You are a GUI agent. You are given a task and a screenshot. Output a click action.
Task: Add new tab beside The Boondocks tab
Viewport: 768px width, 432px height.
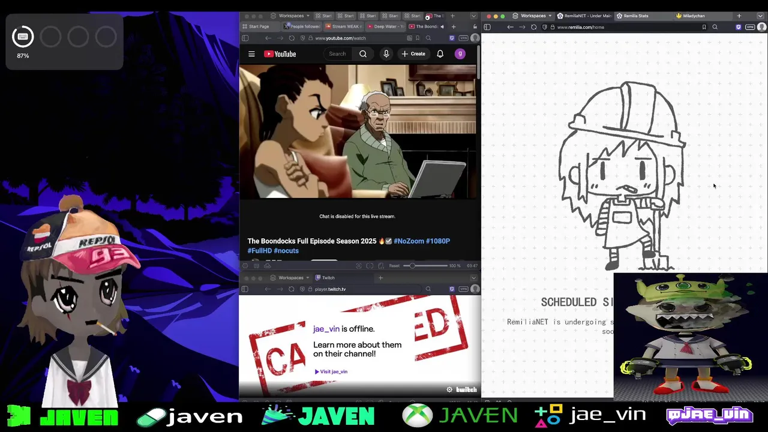(453, 26)
